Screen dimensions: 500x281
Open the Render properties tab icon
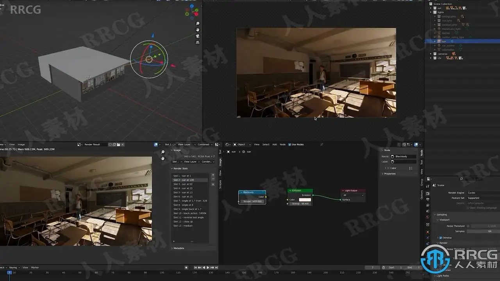428,193
